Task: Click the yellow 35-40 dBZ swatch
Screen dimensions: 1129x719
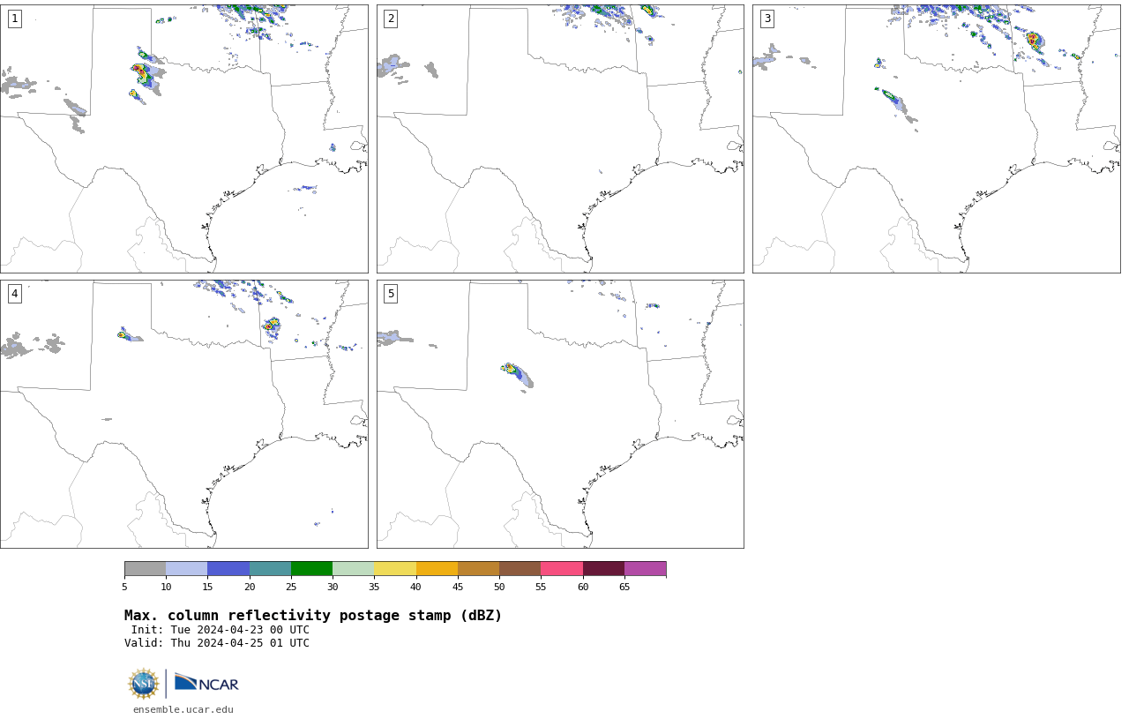Action: (x=395, y=568)
